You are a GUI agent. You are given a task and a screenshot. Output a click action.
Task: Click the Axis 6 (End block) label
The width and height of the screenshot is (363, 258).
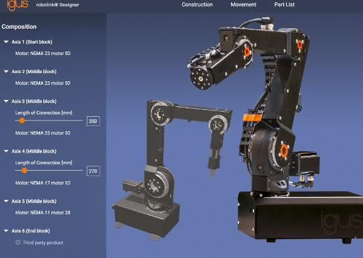(x=31, y=231)
